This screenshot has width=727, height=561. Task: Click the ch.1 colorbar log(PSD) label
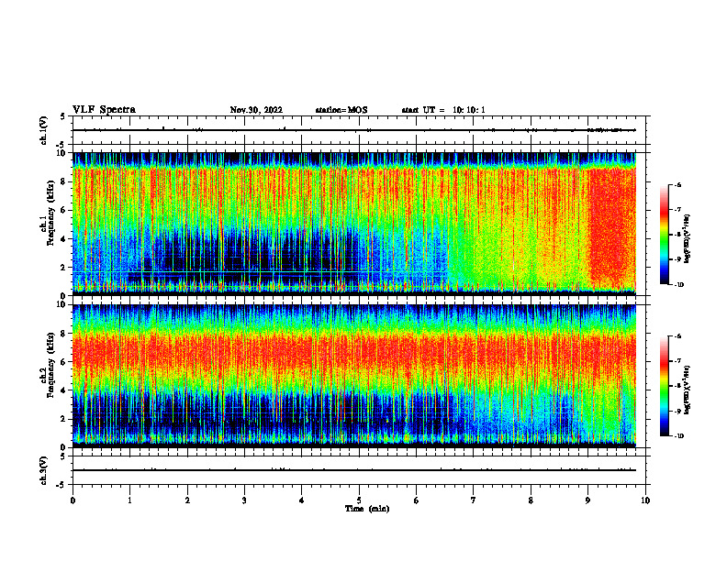click(x=688, y=239)
